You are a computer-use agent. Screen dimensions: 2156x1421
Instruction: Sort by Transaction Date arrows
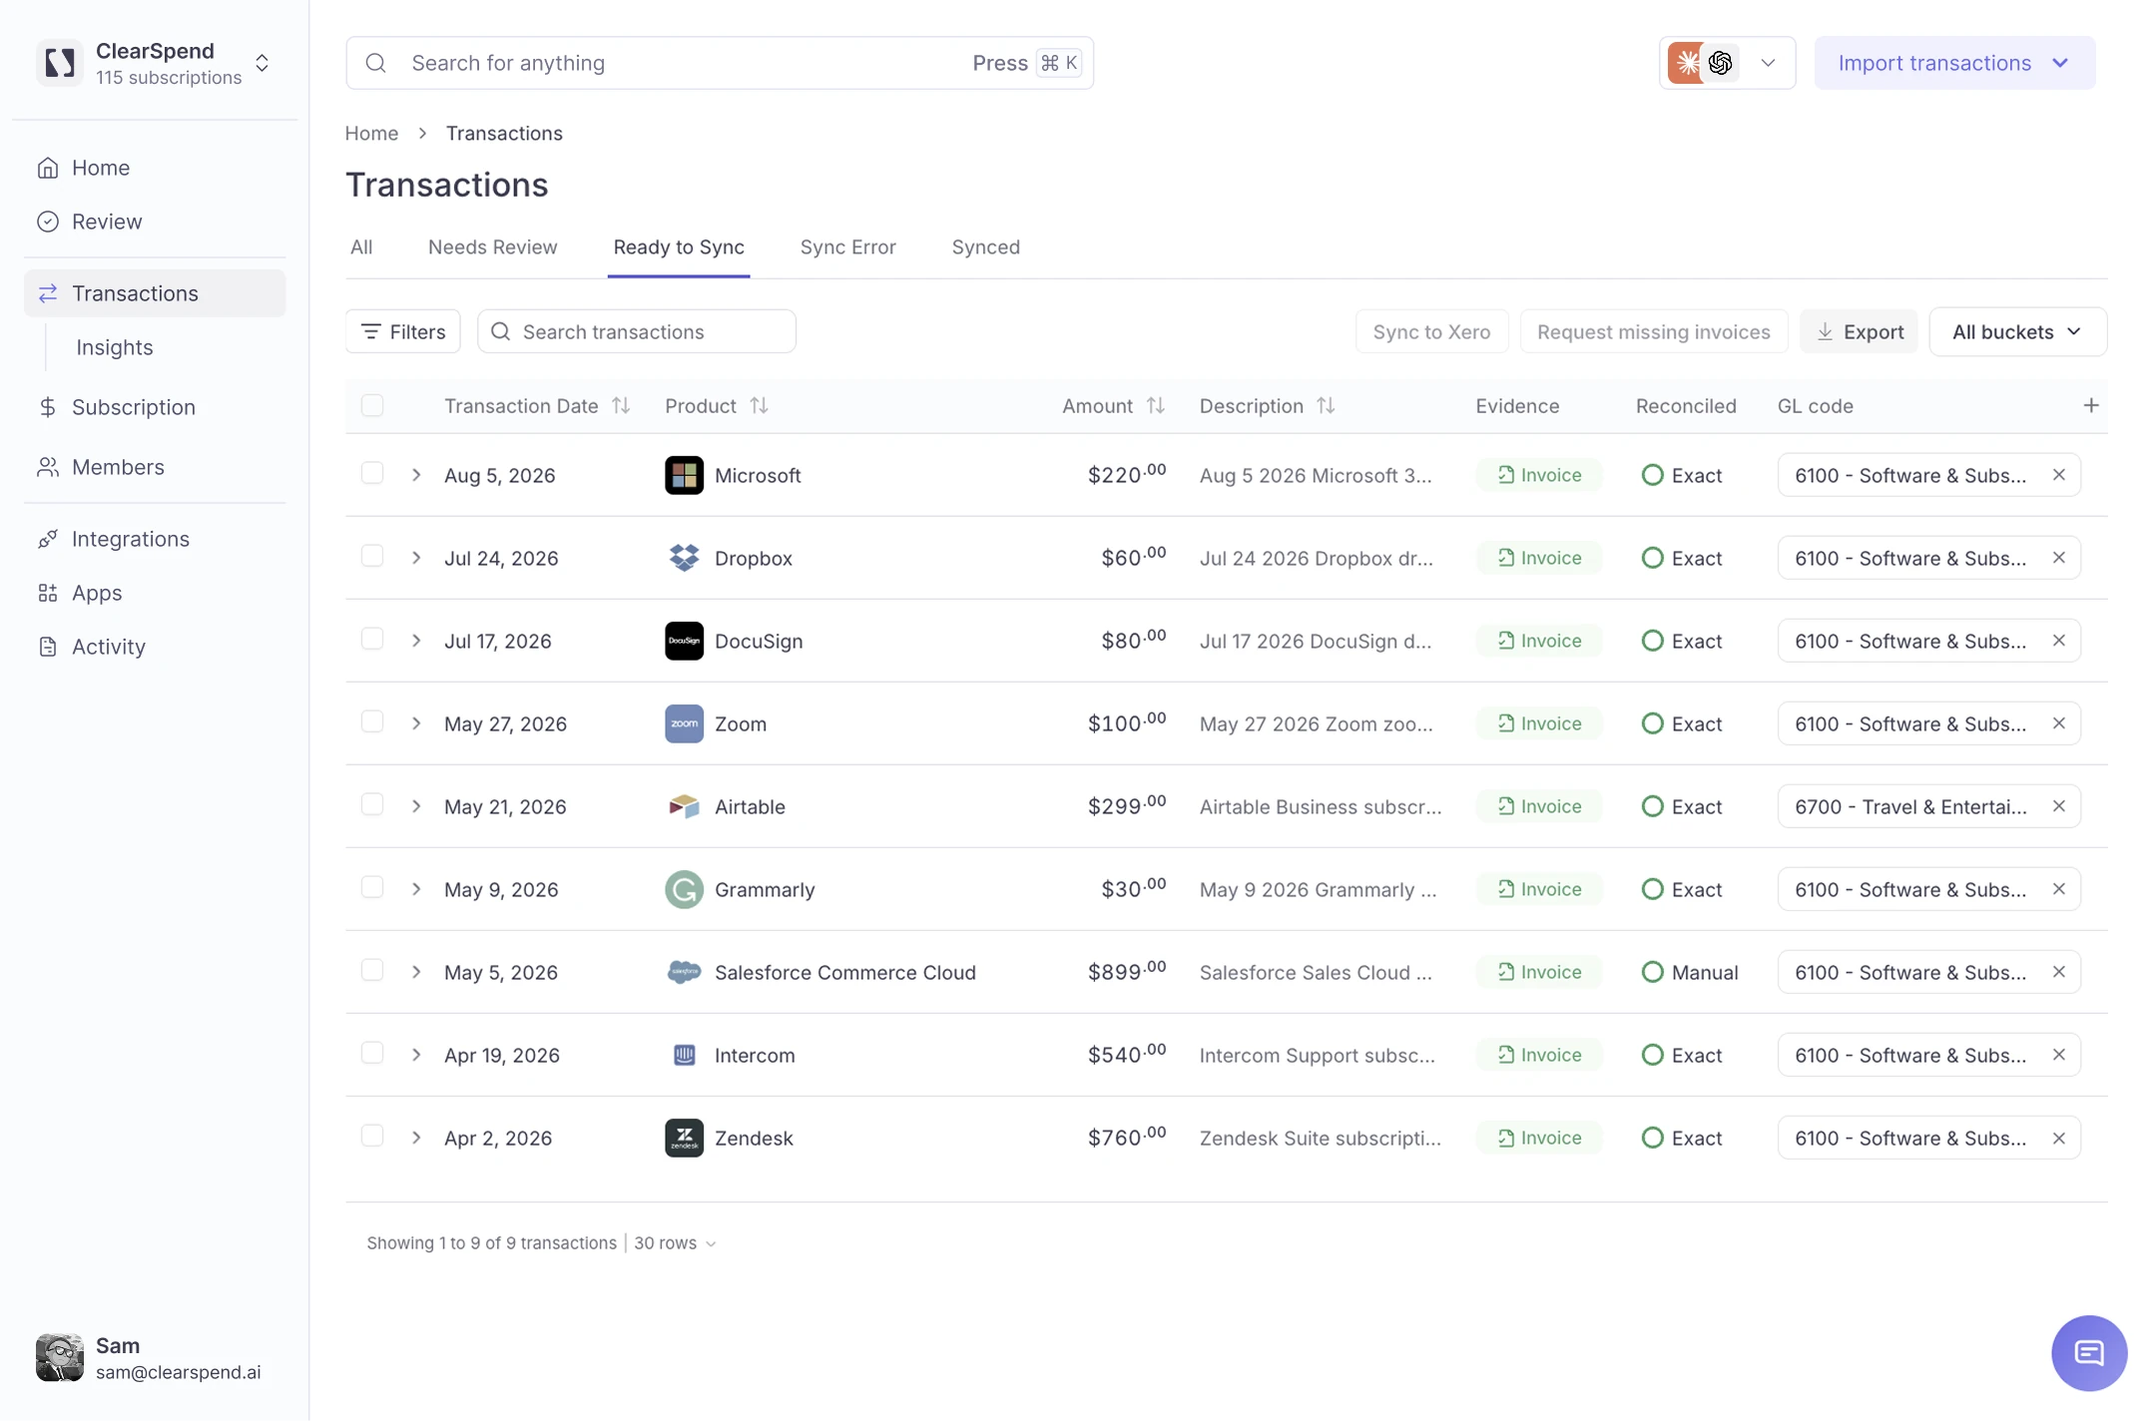click(621, 405)
